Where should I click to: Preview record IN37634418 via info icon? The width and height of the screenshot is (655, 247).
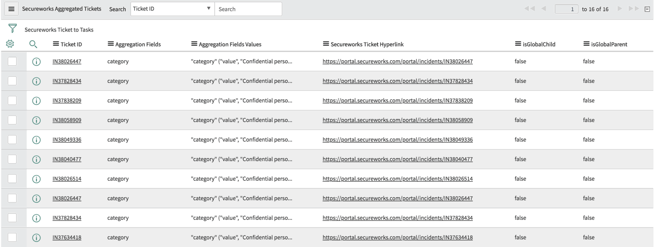[x=36, y=238]
